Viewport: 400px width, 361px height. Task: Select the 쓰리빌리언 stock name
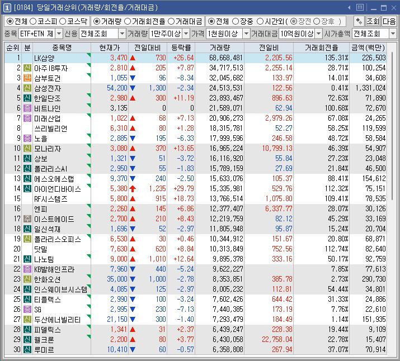(x=50, y=129)
